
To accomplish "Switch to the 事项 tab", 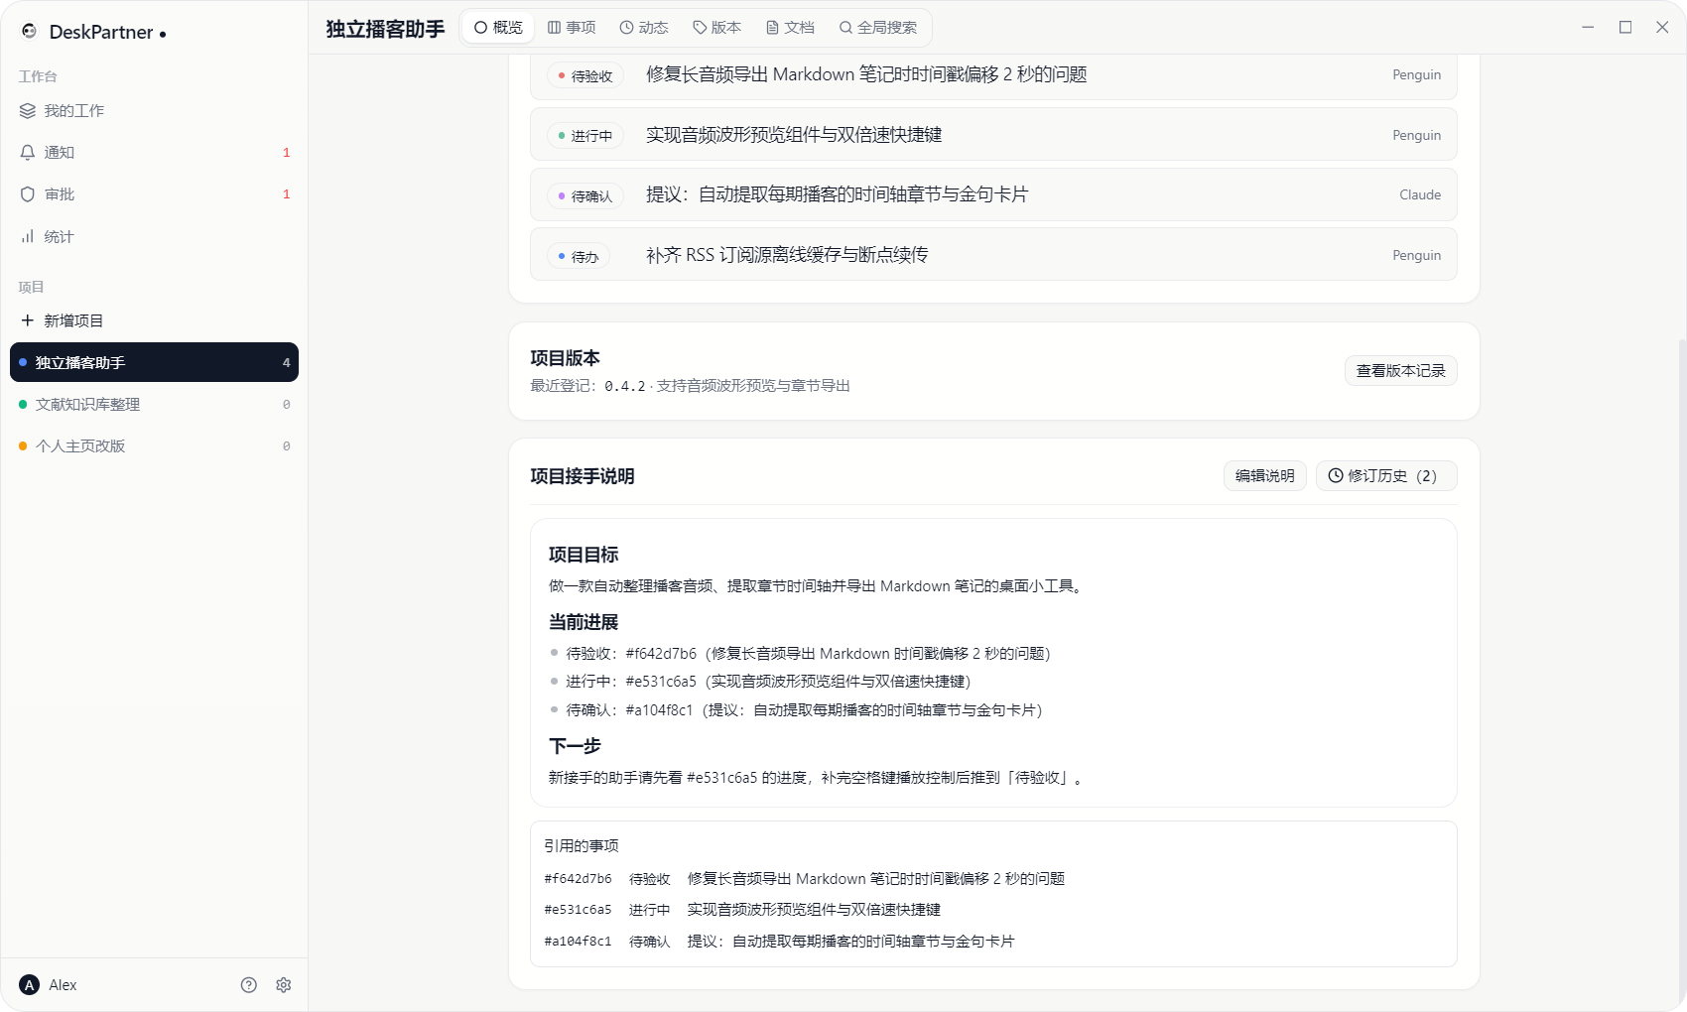I will click(x=572, y=28).
